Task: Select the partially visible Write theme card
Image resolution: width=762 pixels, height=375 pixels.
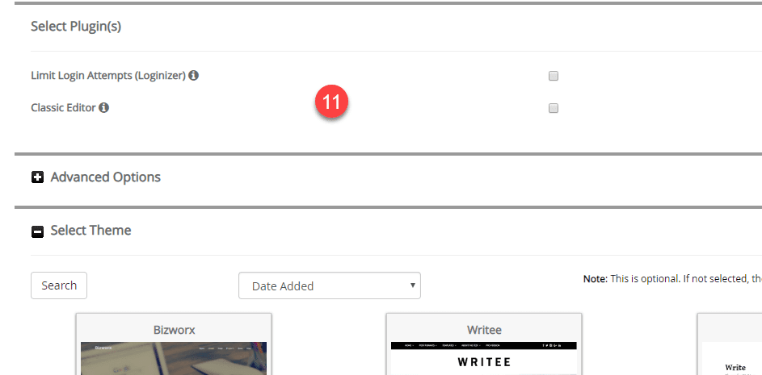Action: pyautogui.click(x=730, y=344)
